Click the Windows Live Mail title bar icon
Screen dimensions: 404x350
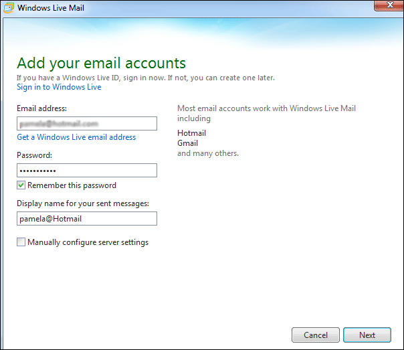(x=9, y=8)
